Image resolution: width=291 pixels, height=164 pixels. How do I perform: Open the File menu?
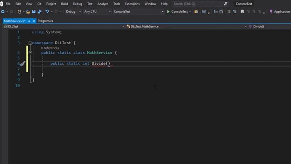8,4
